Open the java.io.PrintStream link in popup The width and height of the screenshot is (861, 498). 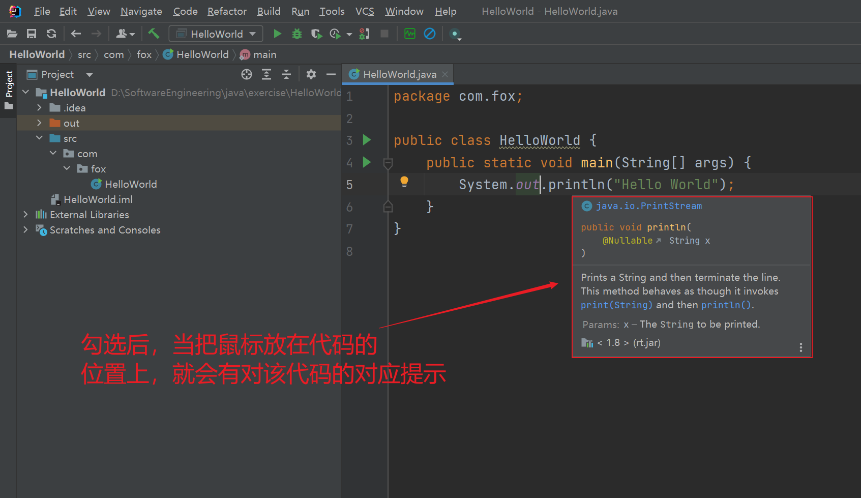tap(648, 206)
